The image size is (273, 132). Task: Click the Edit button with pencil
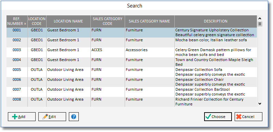pyautogui.click(x=52, y=117)
